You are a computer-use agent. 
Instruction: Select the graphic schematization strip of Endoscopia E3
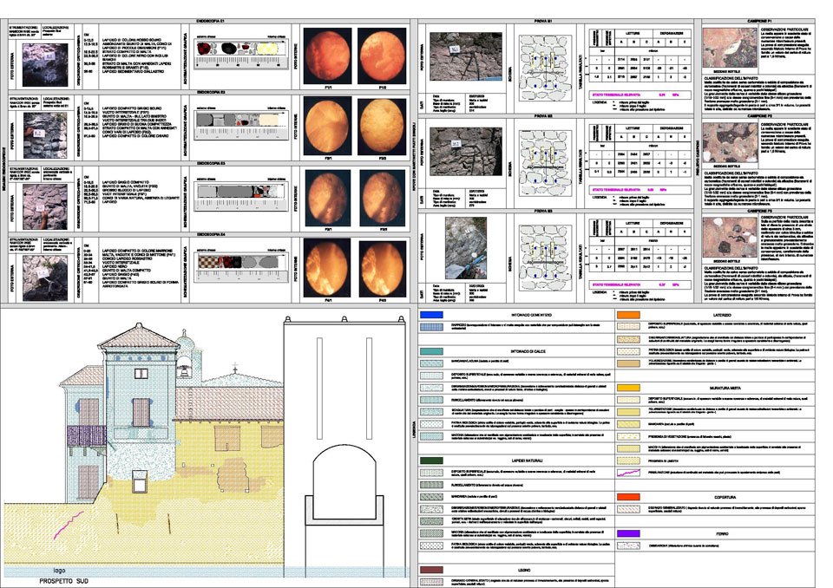(242, 197)
